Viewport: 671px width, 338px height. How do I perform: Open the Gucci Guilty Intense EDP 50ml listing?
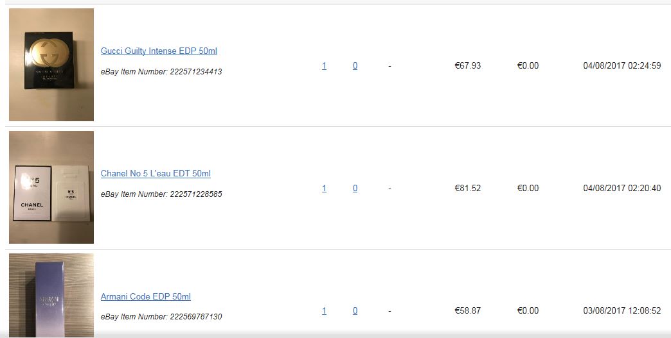click(159, 51)
